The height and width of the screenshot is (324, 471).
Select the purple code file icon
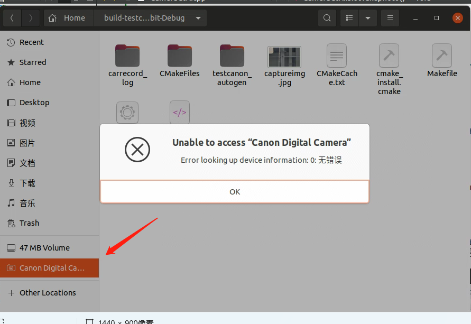click(x=180, y=112)
